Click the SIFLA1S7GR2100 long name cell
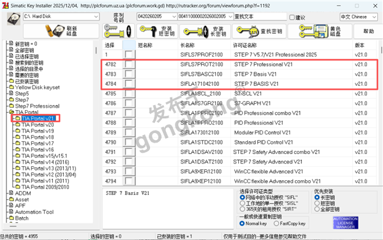Viewport: 383px width, 240px height. tap(201, 103)
